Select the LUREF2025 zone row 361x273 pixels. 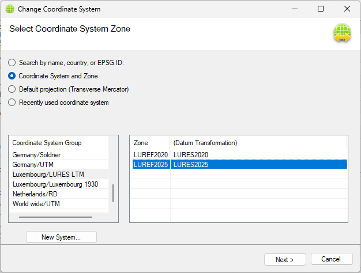(x=240, y=165)
